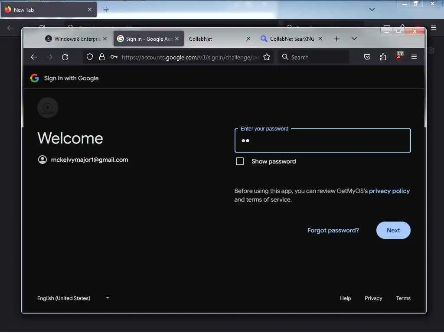Click the account avatar beside the email

42,160
